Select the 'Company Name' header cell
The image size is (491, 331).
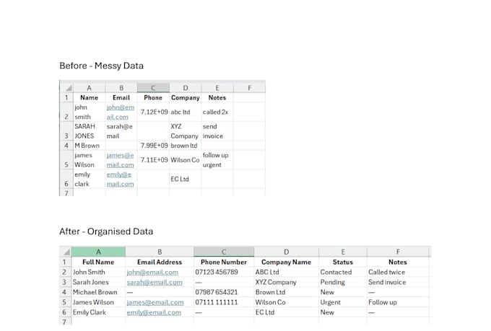click(x=286, y=262)
